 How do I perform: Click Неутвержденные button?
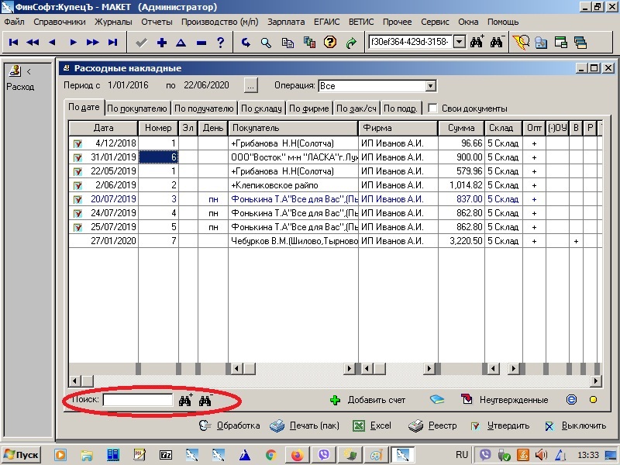point(505,400)
